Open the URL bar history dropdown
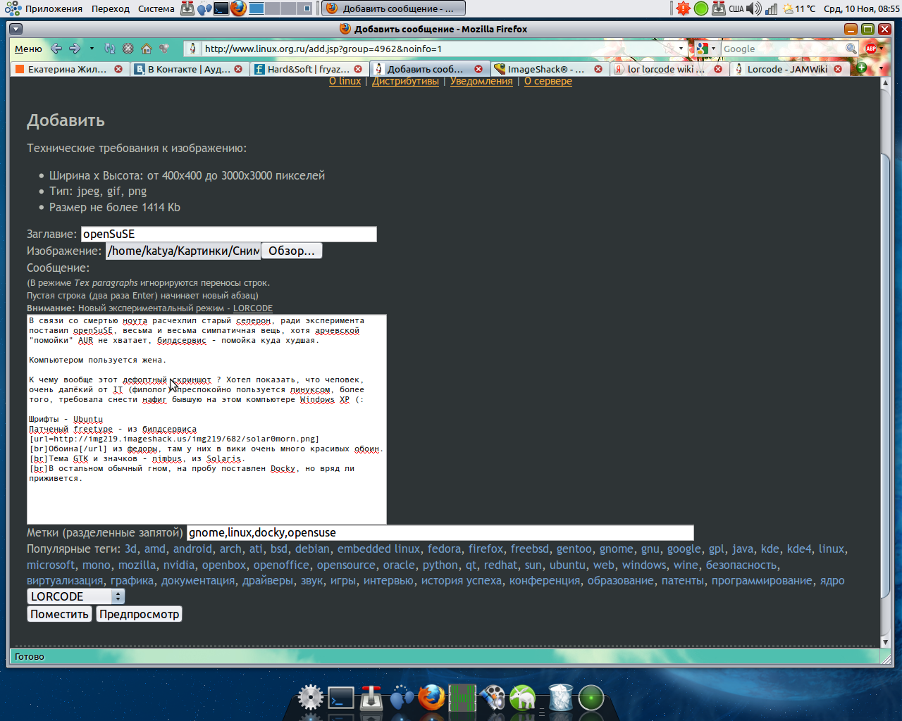Screen dimensions: 902x721 (x=681, y=49)
